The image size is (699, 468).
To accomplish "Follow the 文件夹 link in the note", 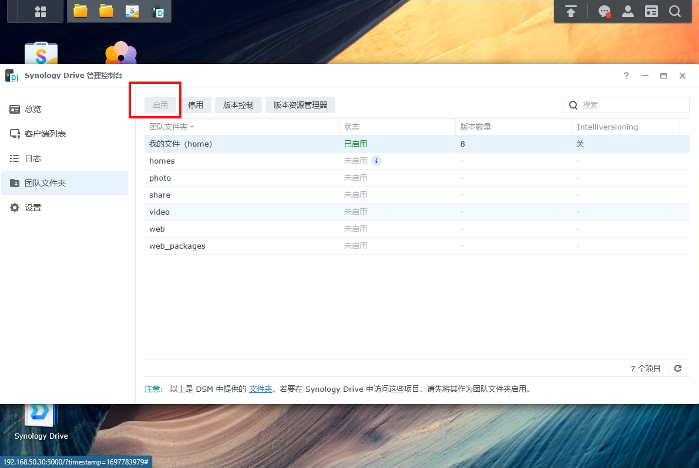I will click(260, 389).
